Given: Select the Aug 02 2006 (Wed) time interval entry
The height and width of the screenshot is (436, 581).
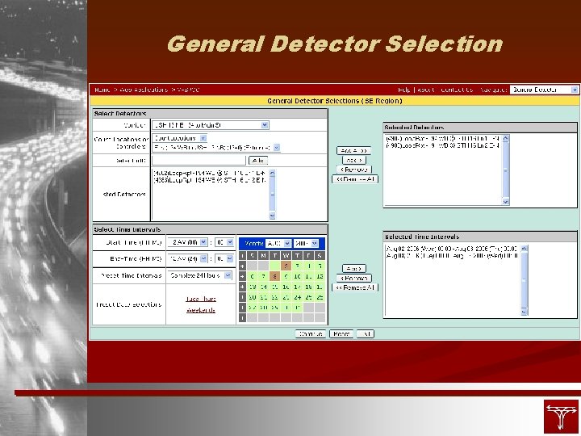Looking at the screenshot, I should pos(451,249).
